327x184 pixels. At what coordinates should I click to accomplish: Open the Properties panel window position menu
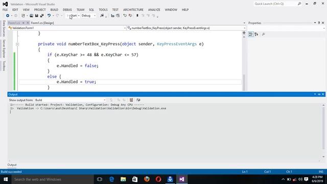pos(315,22)
